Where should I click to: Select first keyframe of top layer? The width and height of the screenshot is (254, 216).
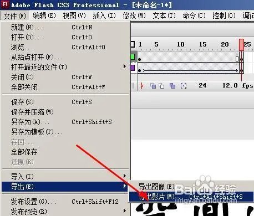coord(140,59)
